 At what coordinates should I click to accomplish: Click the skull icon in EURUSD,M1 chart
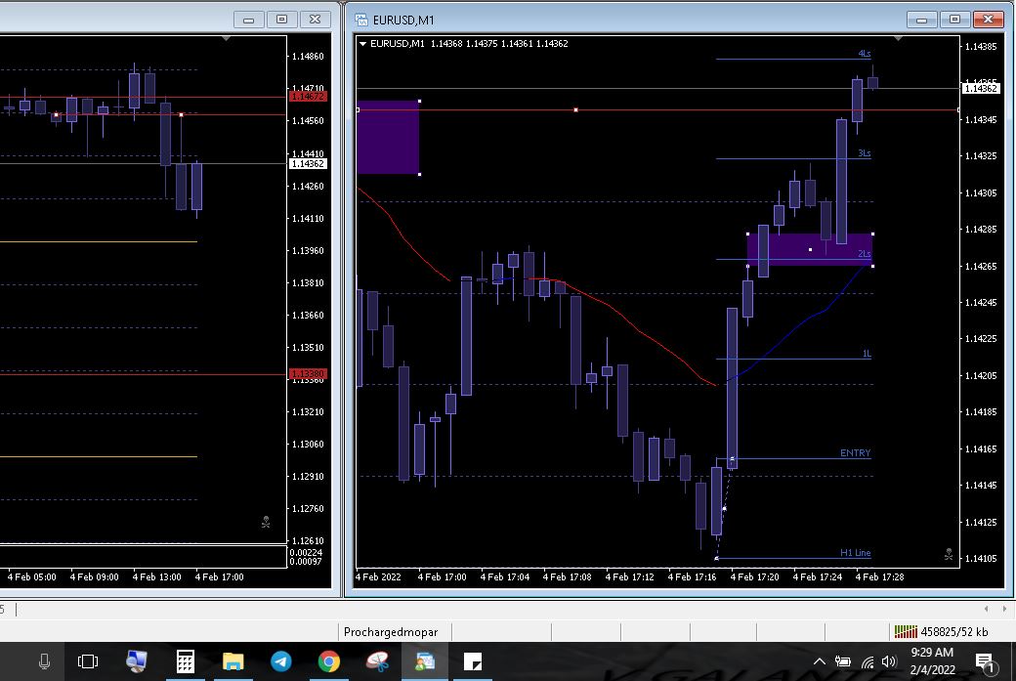[x=948, y=554]
